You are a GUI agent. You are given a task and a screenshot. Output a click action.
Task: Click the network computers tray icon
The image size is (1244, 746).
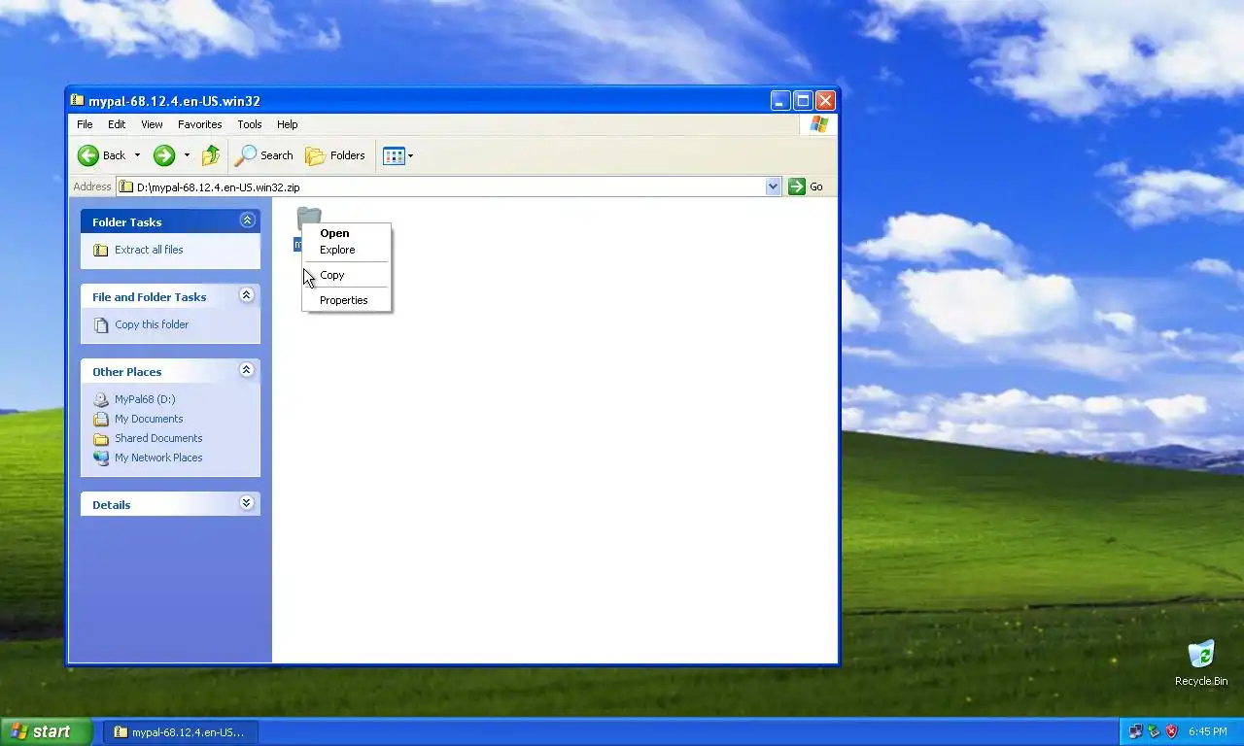pyautogui.click(x=1135, y=731)
